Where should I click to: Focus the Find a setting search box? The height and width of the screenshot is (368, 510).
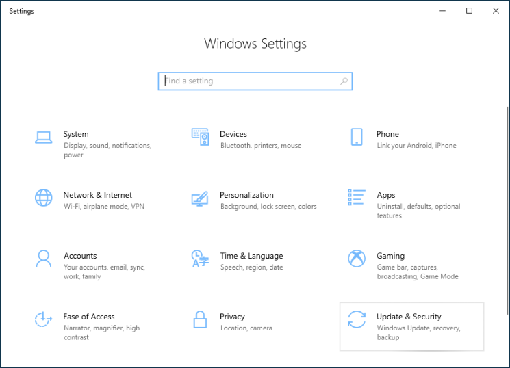pos(255,81)
